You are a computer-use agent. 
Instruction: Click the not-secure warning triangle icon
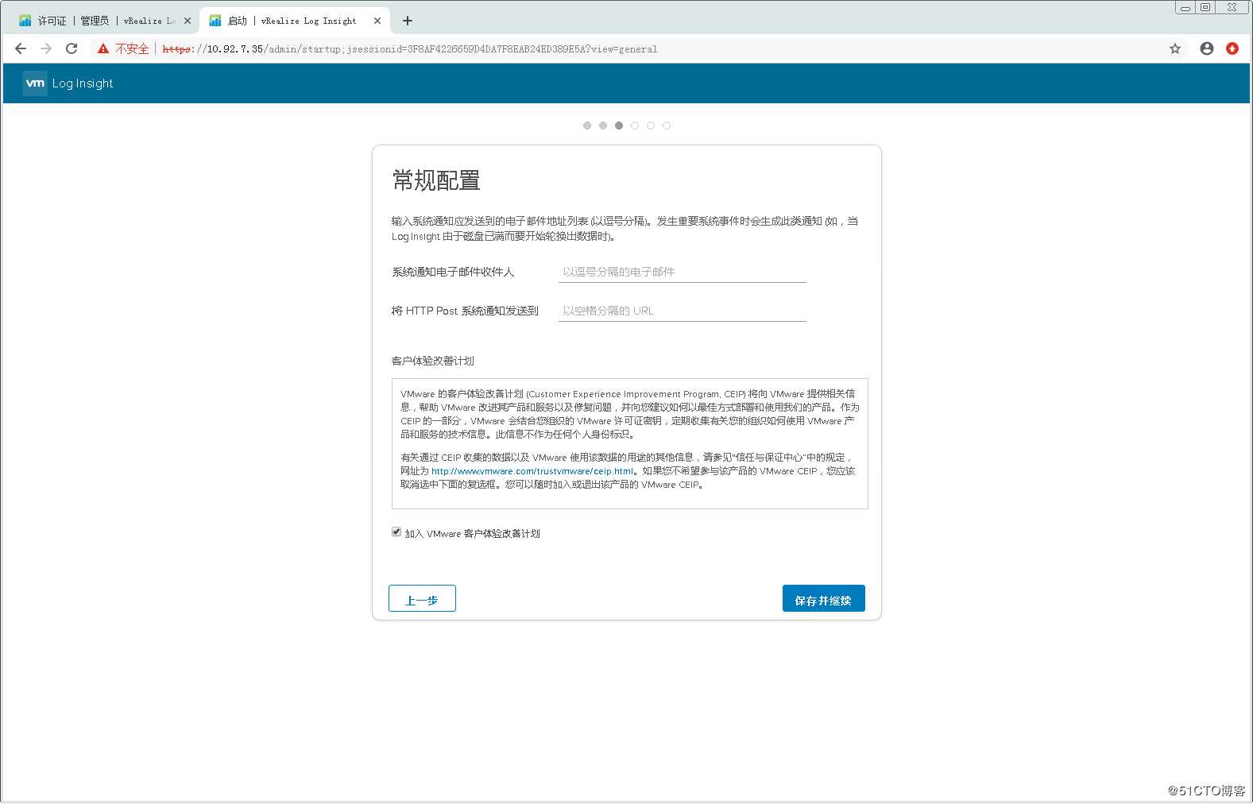click(103, 48)
